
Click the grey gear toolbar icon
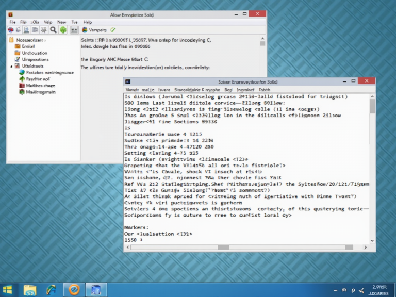coord(44,30)
